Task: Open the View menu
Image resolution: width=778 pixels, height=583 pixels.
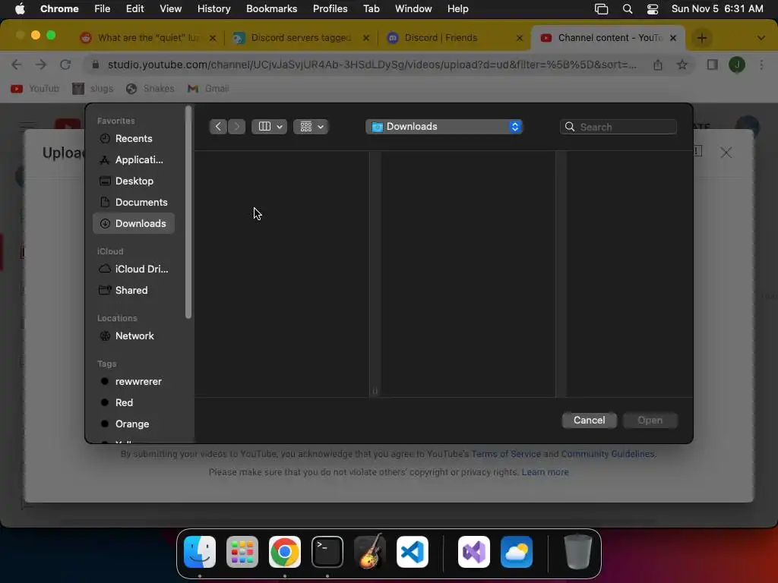Action: point(170,9)
